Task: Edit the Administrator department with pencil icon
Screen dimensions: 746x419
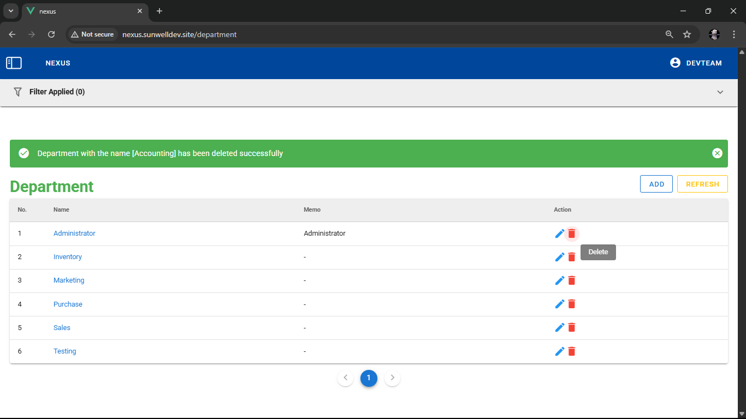Action: [x=559, y=234]
